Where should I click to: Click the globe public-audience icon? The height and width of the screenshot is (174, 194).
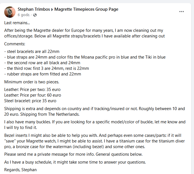tap(35, 15)
